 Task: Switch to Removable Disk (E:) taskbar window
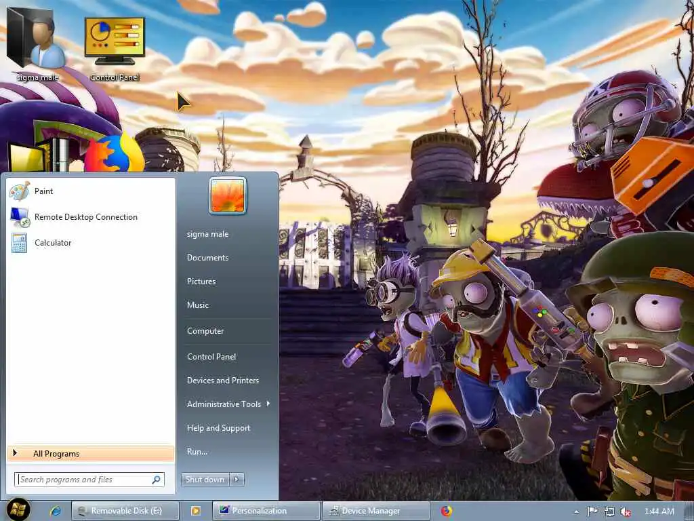point(125,511)
